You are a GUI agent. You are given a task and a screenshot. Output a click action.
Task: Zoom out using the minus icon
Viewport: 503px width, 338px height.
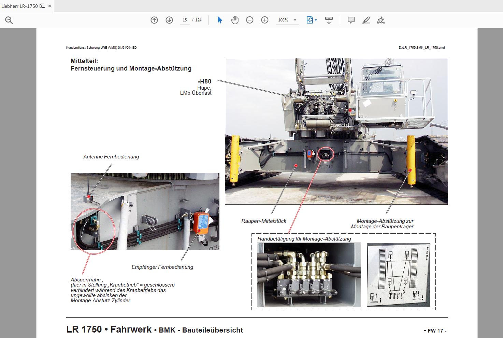pyautogui.click(x=249, y=20)
